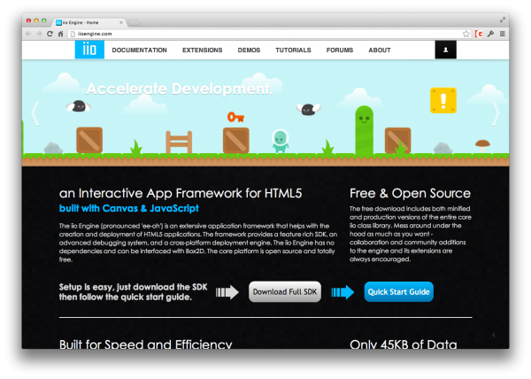531x379 pixels.
Task: Open the DOCUMENTATION menu item
Action: coord(140,50)
